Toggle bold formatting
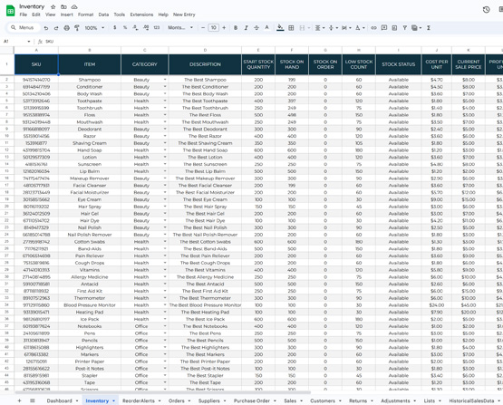The image size is (503, 405). [x=236, y=28]
